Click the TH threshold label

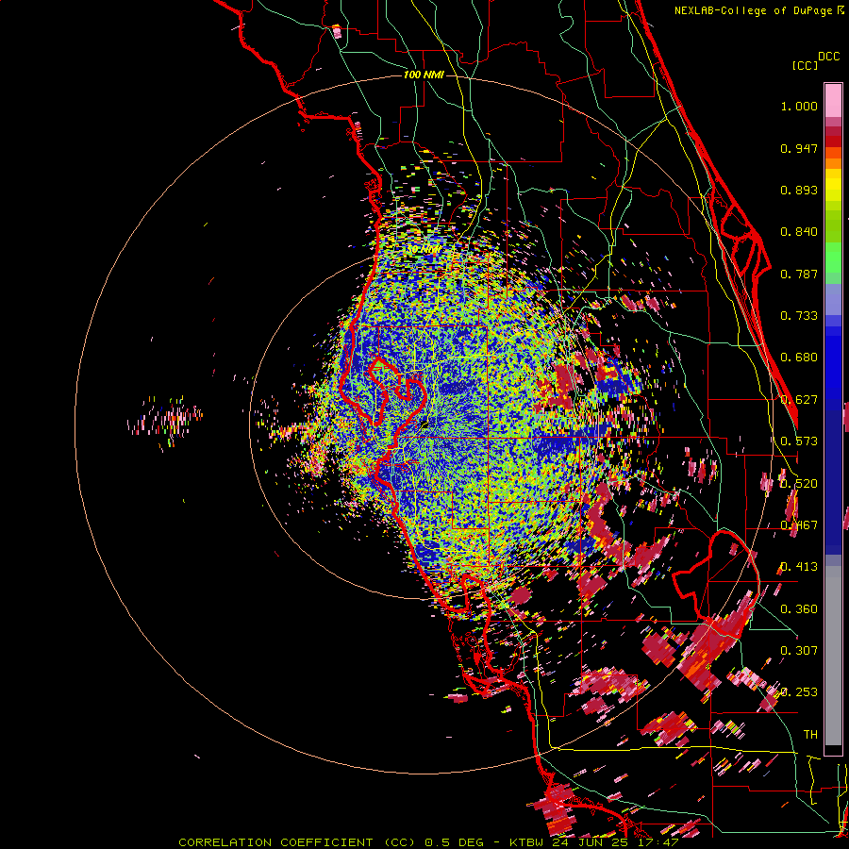[810, 735]
